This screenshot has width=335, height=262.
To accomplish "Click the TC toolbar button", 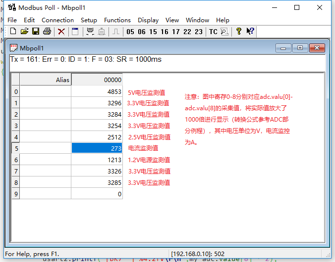I will coord(213,32).
